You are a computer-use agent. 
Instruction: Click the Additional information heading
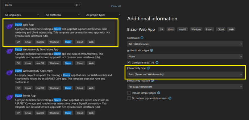coord(152,19)
